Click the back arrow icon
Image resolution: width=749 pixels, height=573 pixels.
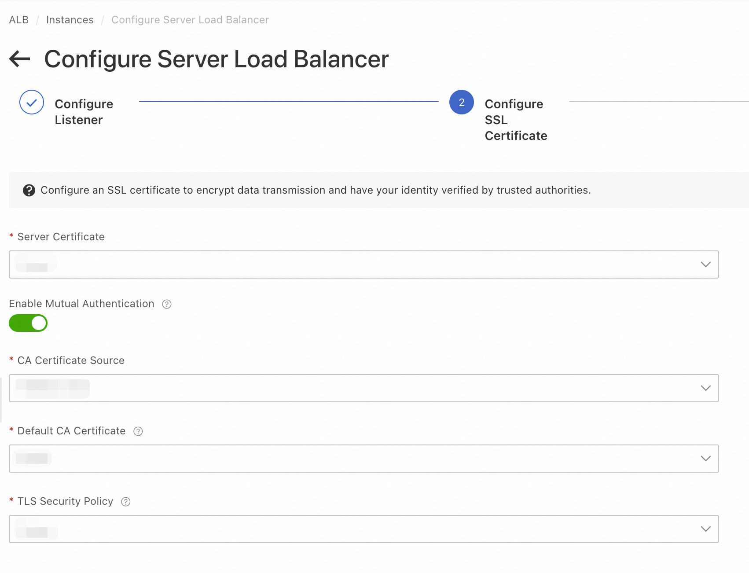pyautogui.click(x=20, y=59)
